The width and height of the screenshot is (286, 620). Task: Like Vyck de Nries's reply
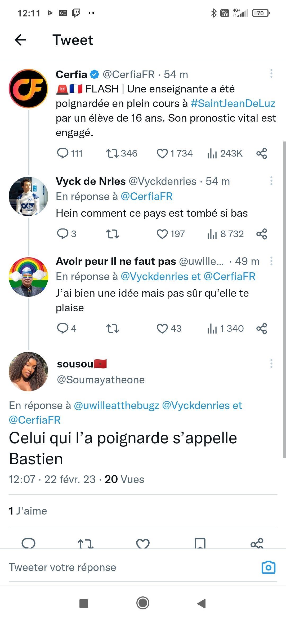point(162,234)
